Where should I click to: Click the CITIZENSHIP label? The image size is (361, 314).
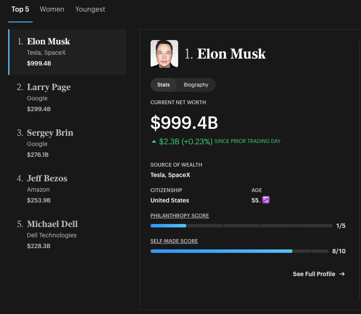click(166, 190)
